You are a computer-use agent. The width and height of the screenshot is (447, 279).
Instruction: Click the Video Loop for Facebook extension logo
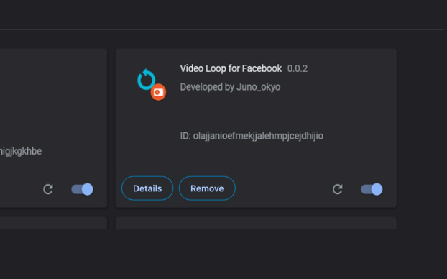coord(152,84)
